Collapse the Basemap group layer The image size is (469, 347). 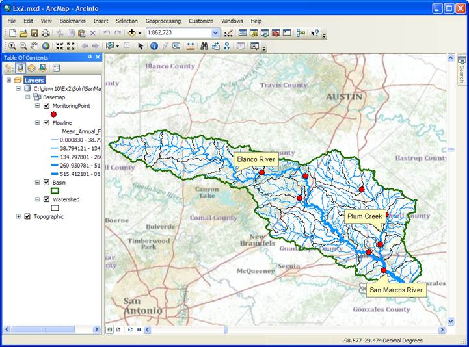(x=28, y=97)
